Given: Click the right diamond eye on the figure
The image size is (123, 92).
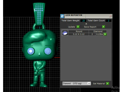Looking at the screenshot, I should pos(48,51).
